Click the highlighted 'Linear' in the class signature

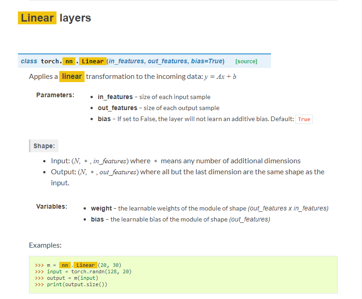93,61
